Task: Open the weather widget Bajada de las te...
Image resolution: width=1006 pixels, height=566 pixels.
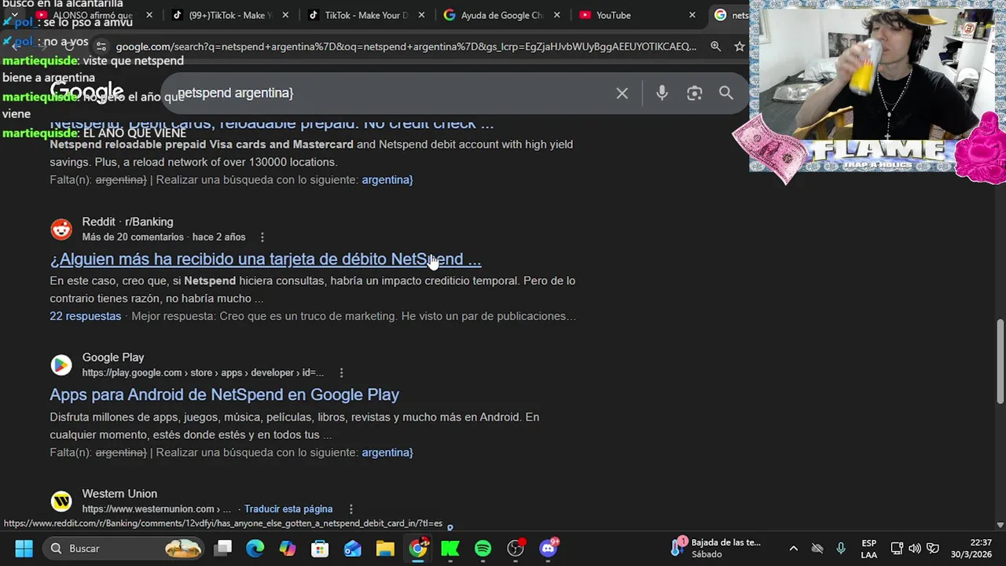Action: click(x=717, y=548)
